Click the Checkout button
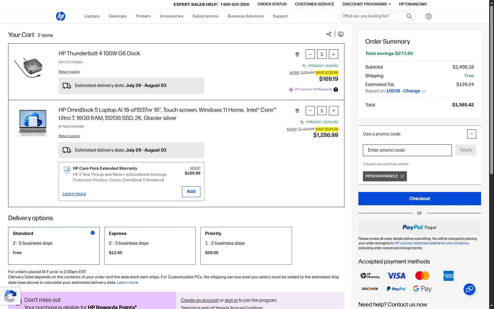The width and height of the screenshot is (494, 309). click(x=420, y=199)
